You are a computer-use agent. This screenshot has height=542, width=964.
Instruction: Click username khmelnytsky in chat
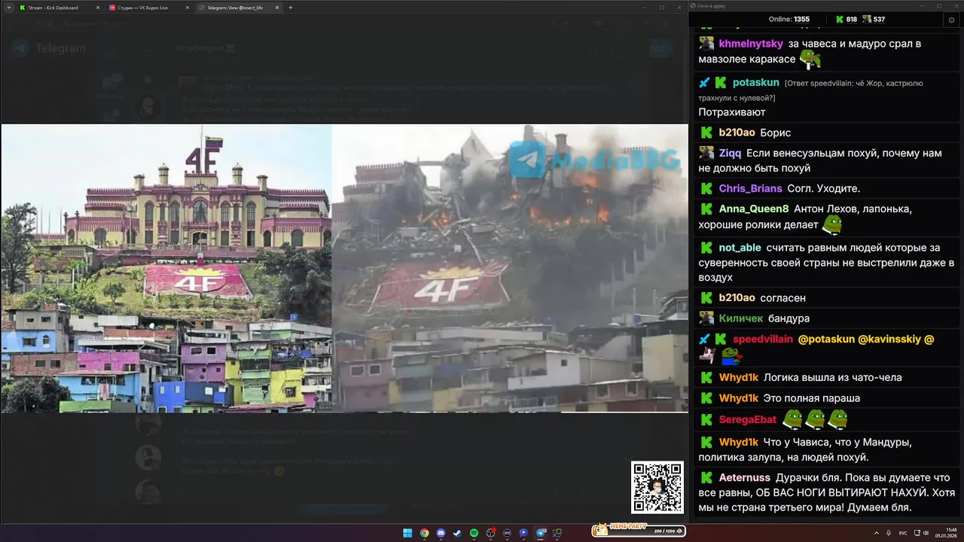tap(751, 44)
